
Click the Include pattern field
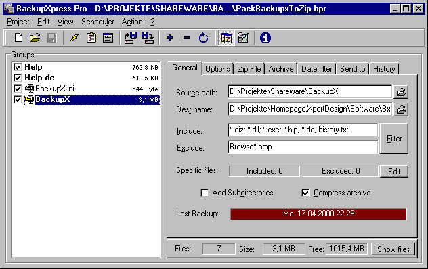pos(303,130)
